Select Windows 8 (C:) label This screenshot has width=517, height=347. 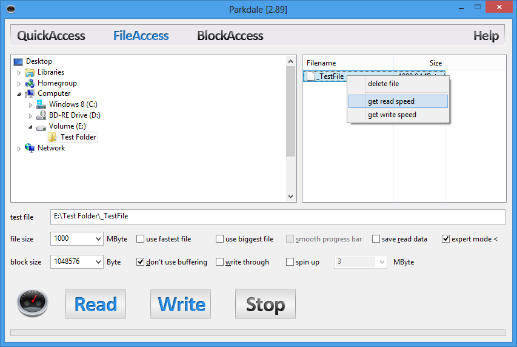(x=73, y=104)
